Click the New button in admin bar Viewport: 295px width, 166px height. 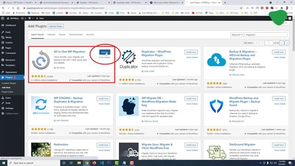[40, 18]
